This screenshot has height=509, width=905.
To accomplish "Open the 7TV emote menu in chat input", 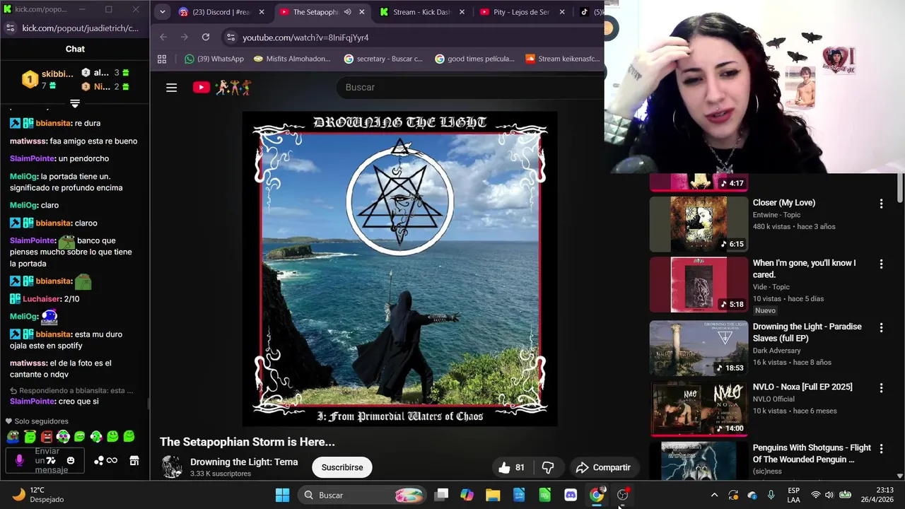I will pyautogui.click(x=51, y=460).
